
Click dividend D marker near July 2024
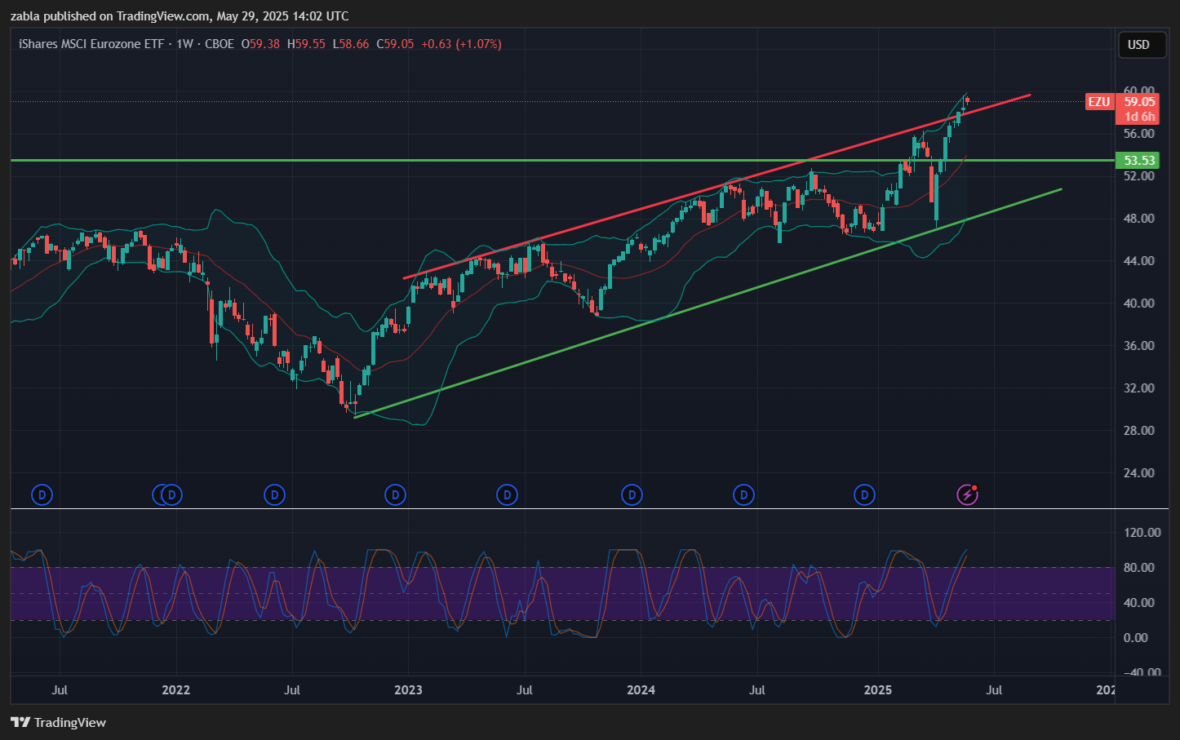click(743, 494)
